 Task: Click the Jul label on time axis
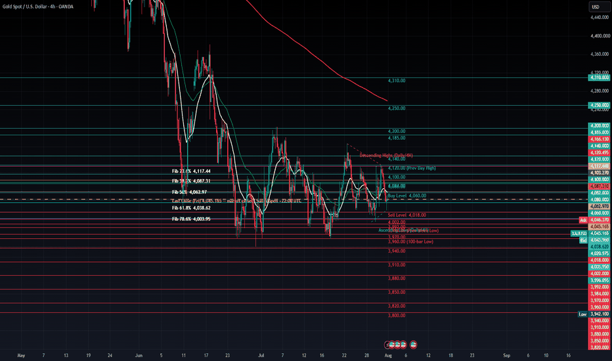pyautogui.click(x=261, y=356)
